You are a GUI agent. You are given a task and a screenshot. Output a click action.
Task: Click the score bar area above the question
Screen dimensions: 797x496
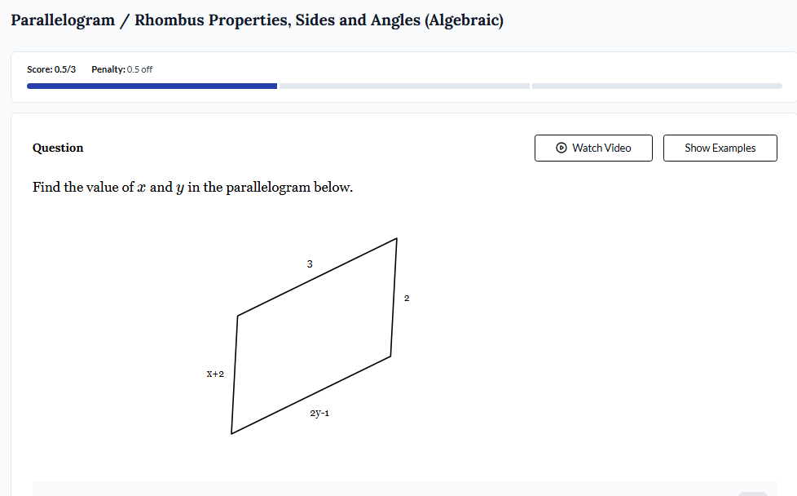click(x=399, y=76)
